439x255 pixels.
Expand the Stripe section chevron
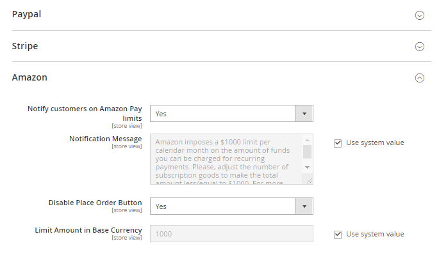pos(419,47)
